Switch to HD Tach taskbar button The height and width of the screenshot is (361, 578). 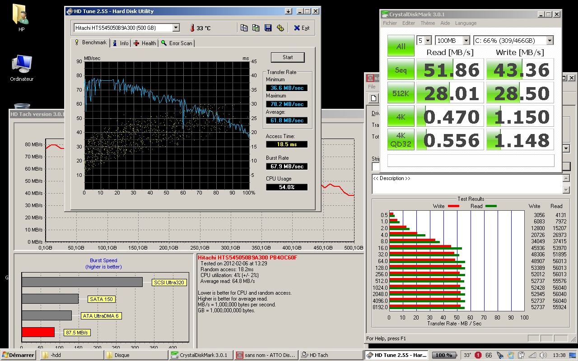pyautogui.click(x=331, y=355)
